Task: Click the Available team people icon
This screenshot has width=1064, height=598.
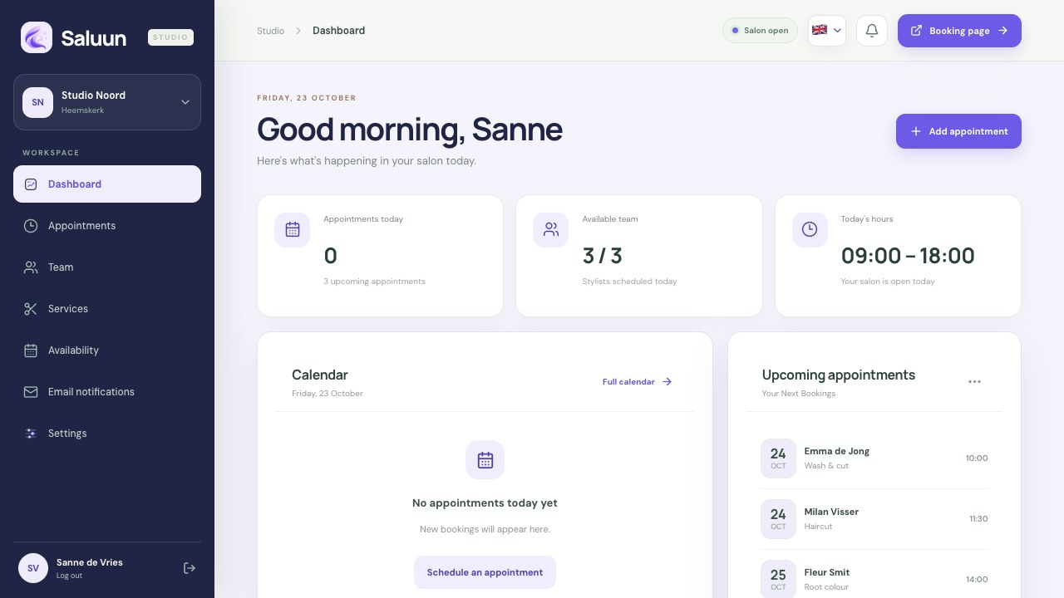Action: click(x=551, y=229)
